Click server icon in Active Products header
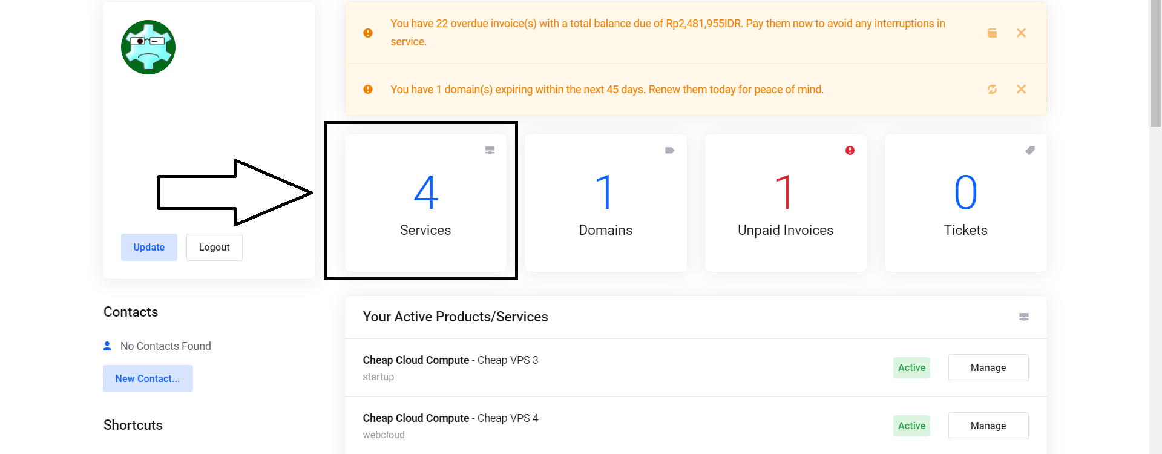Screen dimensions: 1162x454 (1023, 317)
